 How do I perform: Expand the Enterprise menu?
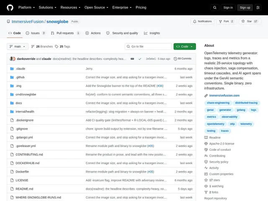122,8
